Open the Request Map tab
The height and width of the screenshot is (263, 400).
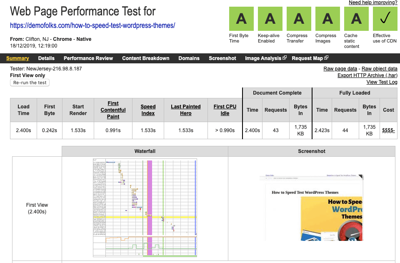[x=310, y=58]
